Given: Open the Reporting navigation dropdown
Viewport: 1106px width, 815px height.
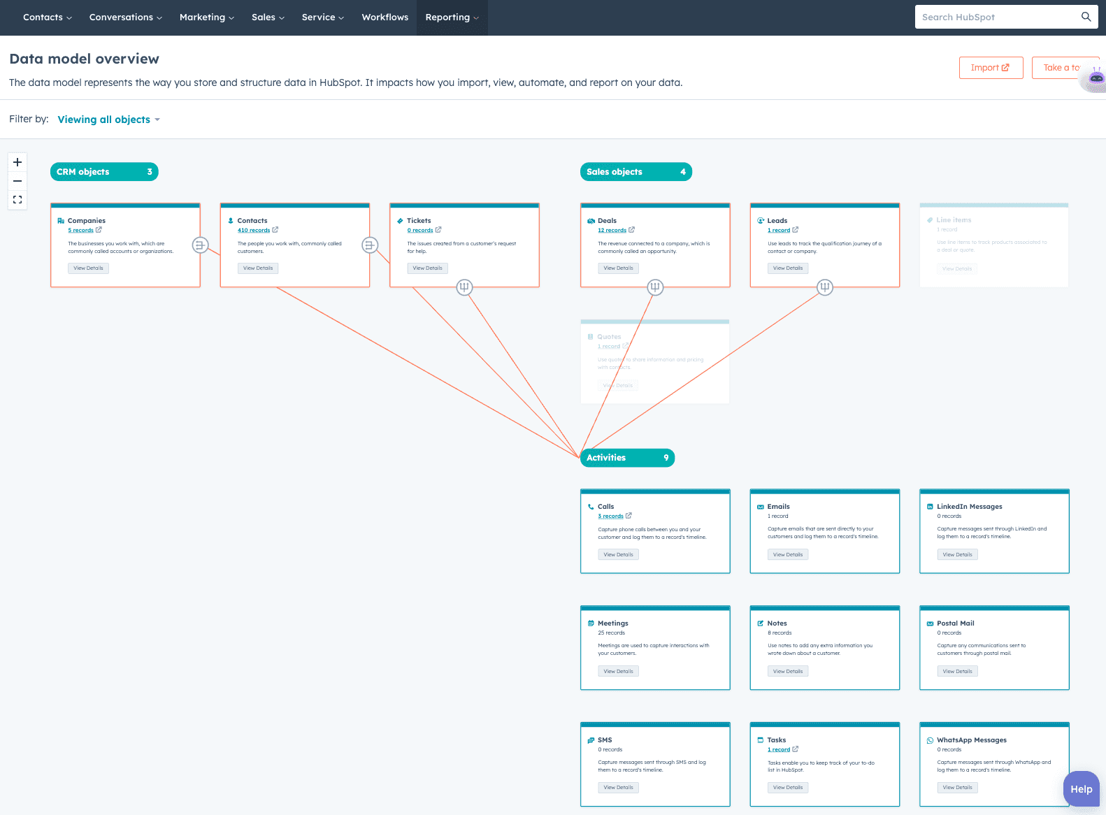Looking at the screenshot, I should click(x=452, y=17).
